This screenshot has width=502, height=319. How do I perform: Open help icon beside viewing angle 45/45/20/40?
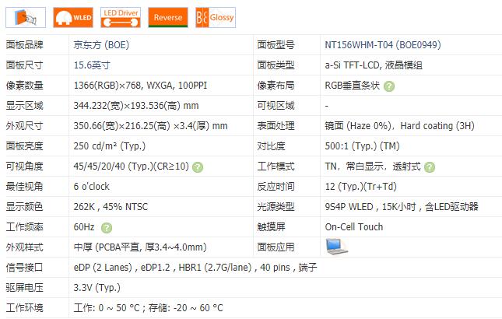tap(198, 167)
